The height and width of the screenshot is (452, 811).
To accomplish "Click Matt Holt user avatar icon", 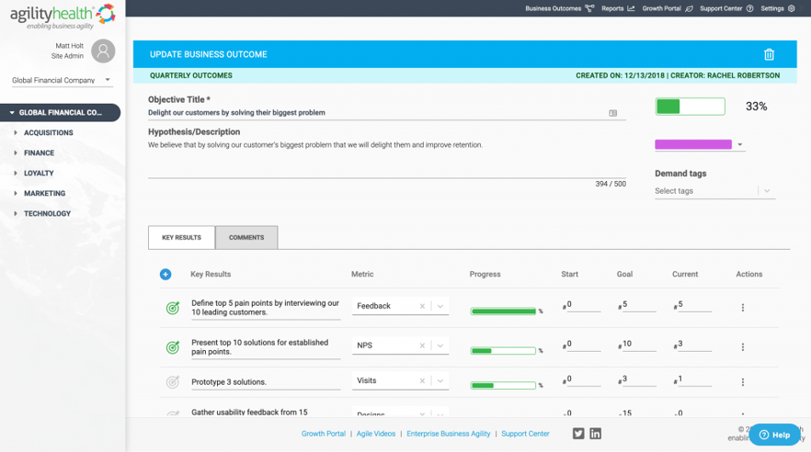I will 103,51.
